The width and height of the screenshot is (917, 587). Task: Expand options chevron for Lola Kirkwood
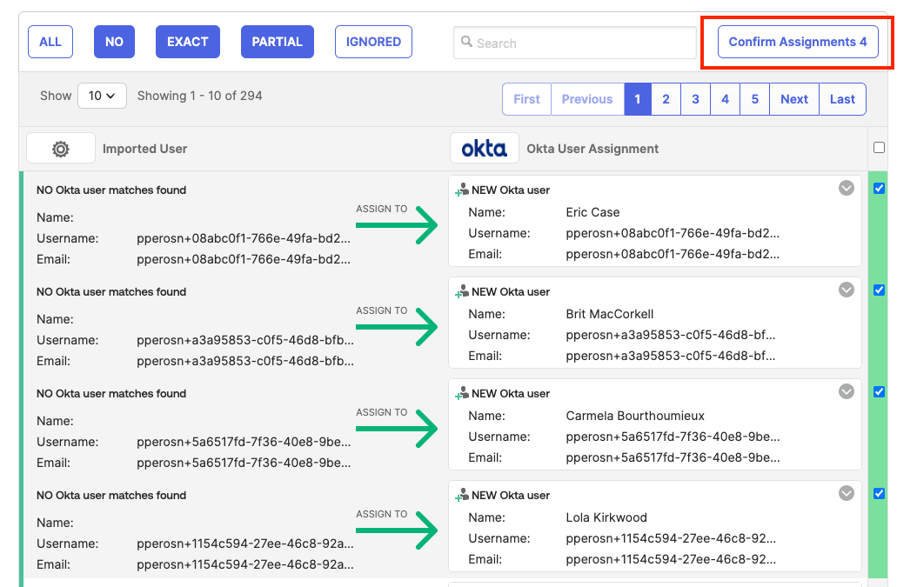tap(847, 493)
